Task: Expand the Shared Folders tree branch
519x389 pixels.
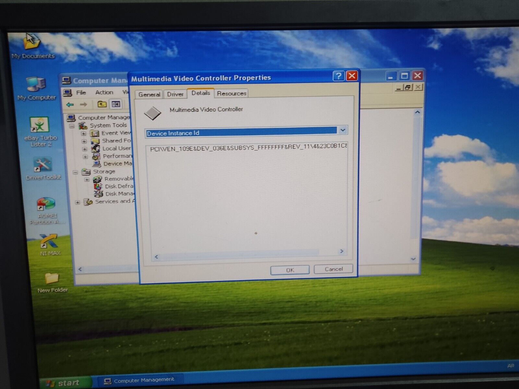Action: pyautogui.click(x=84, y=141)
